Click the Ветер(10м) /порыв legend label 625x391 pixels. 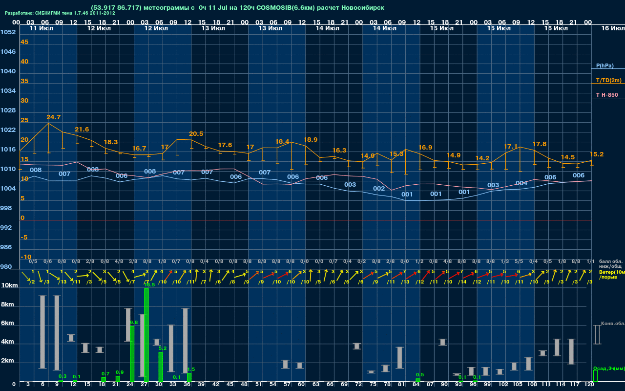click(612, 274)
